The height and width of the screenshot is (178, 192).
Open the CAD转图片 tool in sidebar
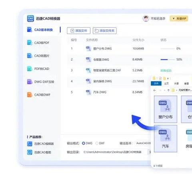click(x=38, y=56)
